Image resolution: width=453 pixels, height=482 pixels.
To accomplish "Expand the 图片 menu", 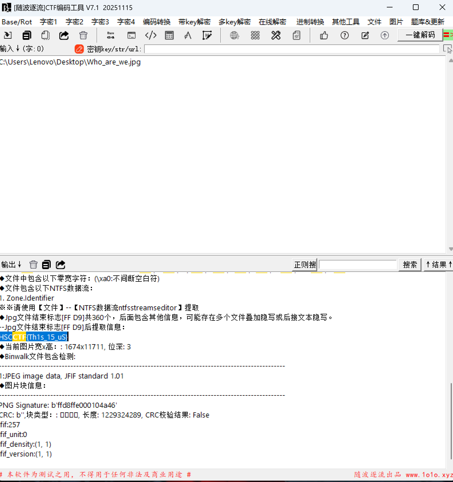I will click(x=396, y=22).
